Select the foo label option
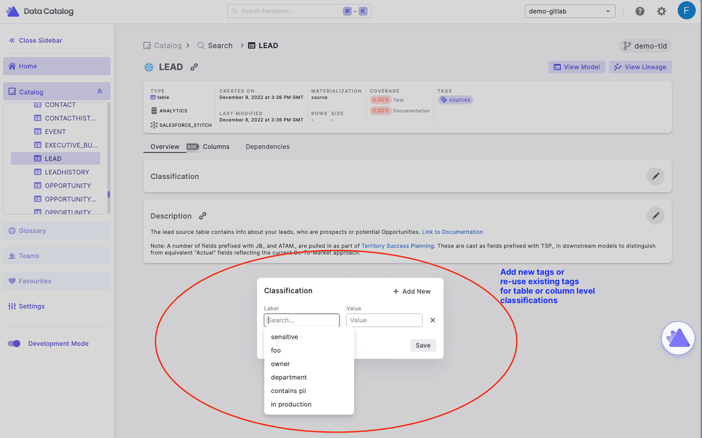The image size is (702, 438). (309, 350)
